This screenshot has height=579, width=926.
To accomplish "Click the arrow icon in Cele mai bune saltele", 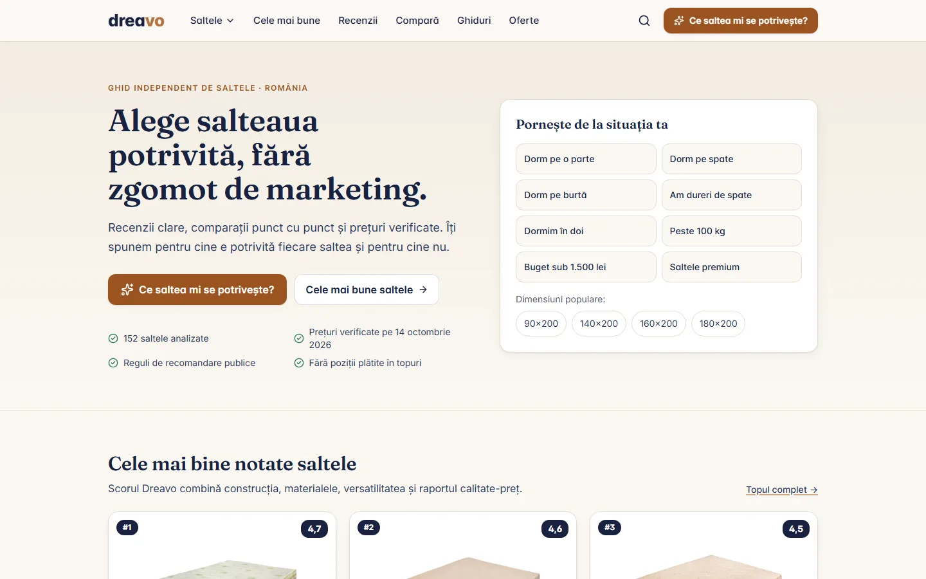I will click(423, 289).
